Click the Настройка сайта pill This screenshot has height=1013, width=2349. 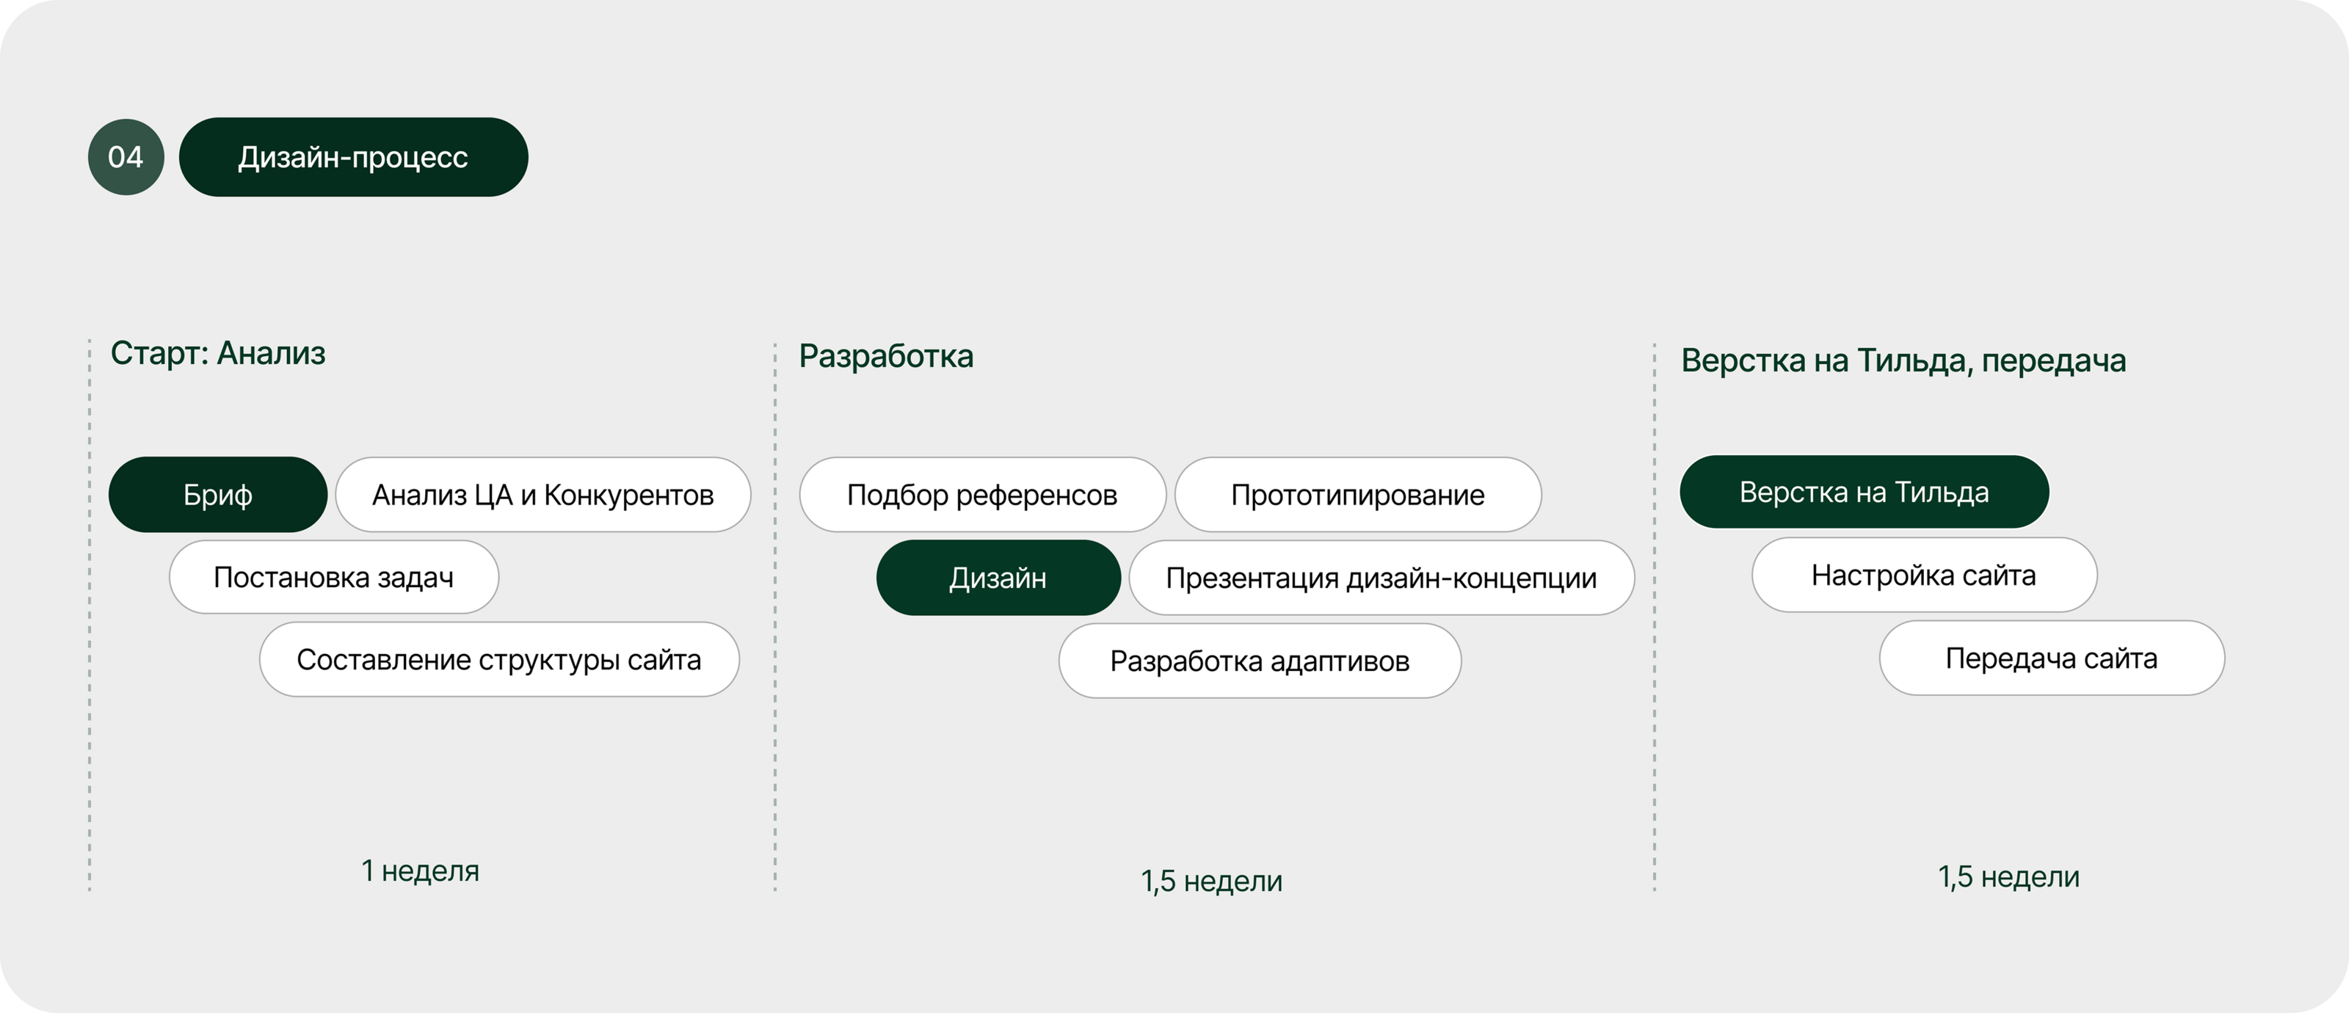click(1923, 576)
